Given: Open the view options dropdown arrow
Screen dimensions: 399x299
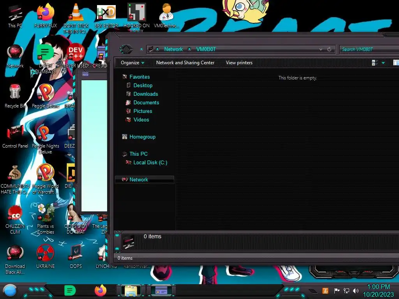Looking at the screenshot, I should click(x=383, y=63).
